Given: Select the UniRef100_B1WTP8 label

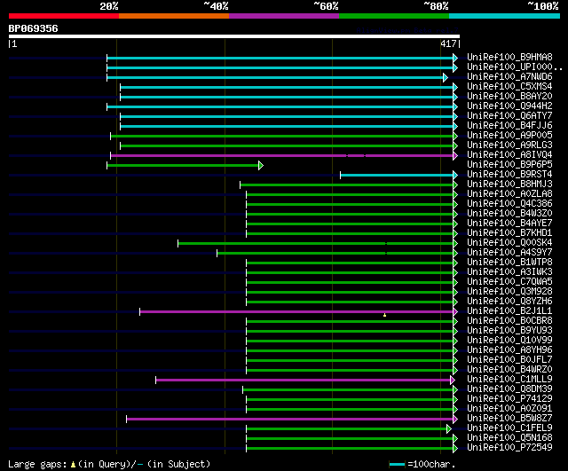Looking at the screenshot, I should pos(509,263).
